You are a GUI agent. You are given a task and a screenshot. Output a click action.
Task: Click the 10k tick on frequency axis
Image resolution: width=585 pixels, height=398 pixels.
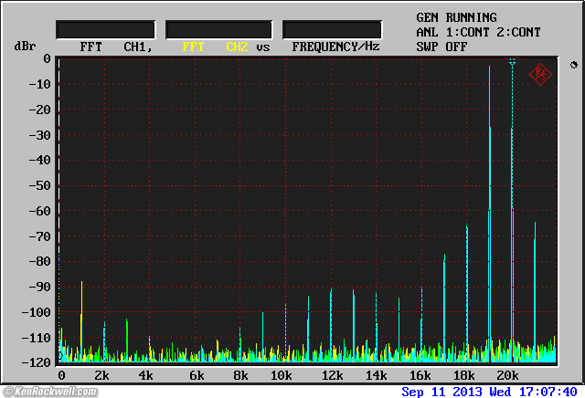pyautogui.click(x=281, y=376)
